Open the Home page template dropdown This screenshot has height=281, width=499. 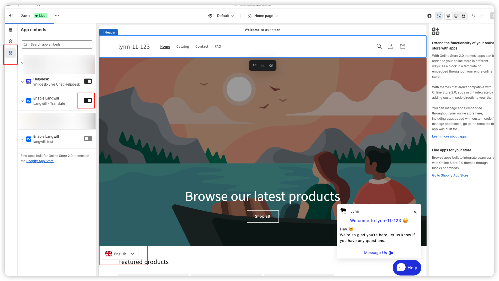263,16
